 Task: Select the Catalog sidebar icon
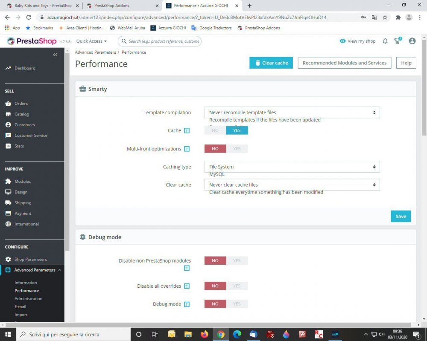(x=9, y=114)
